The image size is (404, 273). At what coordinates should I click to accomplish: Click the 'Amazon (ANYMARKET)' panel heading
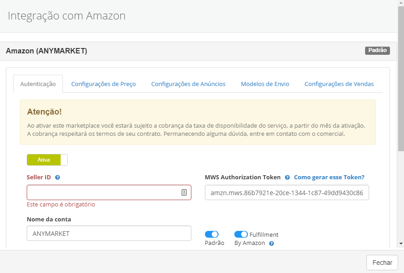point(47,51)
